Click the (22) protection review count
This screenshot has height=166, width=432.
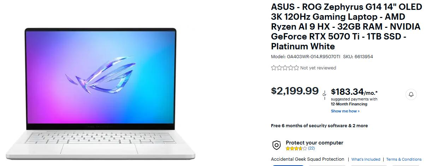tap(311, 148)
